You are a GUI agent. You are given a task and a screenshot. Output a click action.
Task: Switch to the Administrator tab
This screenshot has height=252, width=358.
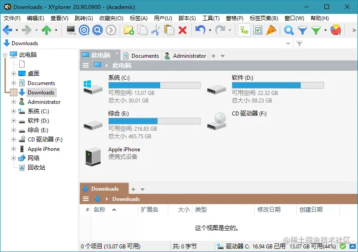coord(185,56)
